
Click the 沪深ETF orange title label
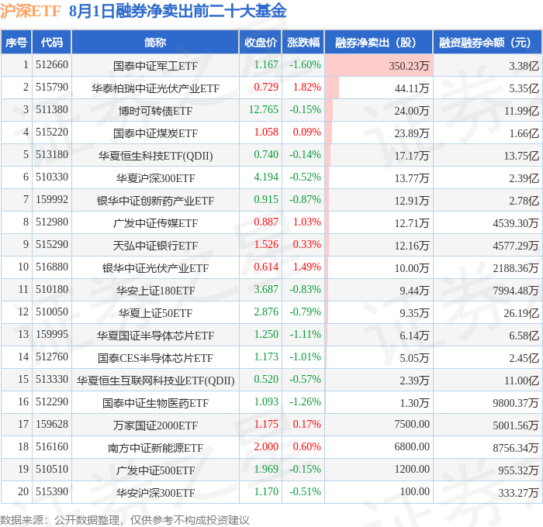(x=30, y=11)
